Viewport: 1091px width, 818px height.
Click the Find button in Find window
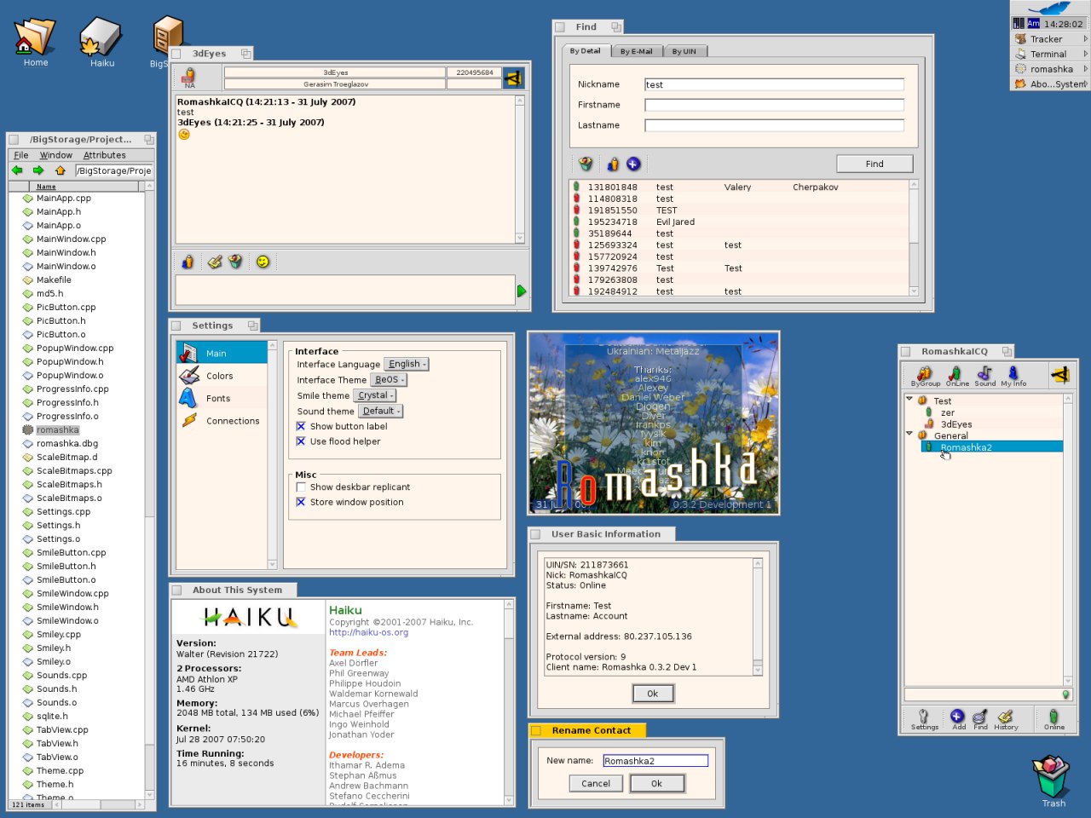(x=875, y=164)
